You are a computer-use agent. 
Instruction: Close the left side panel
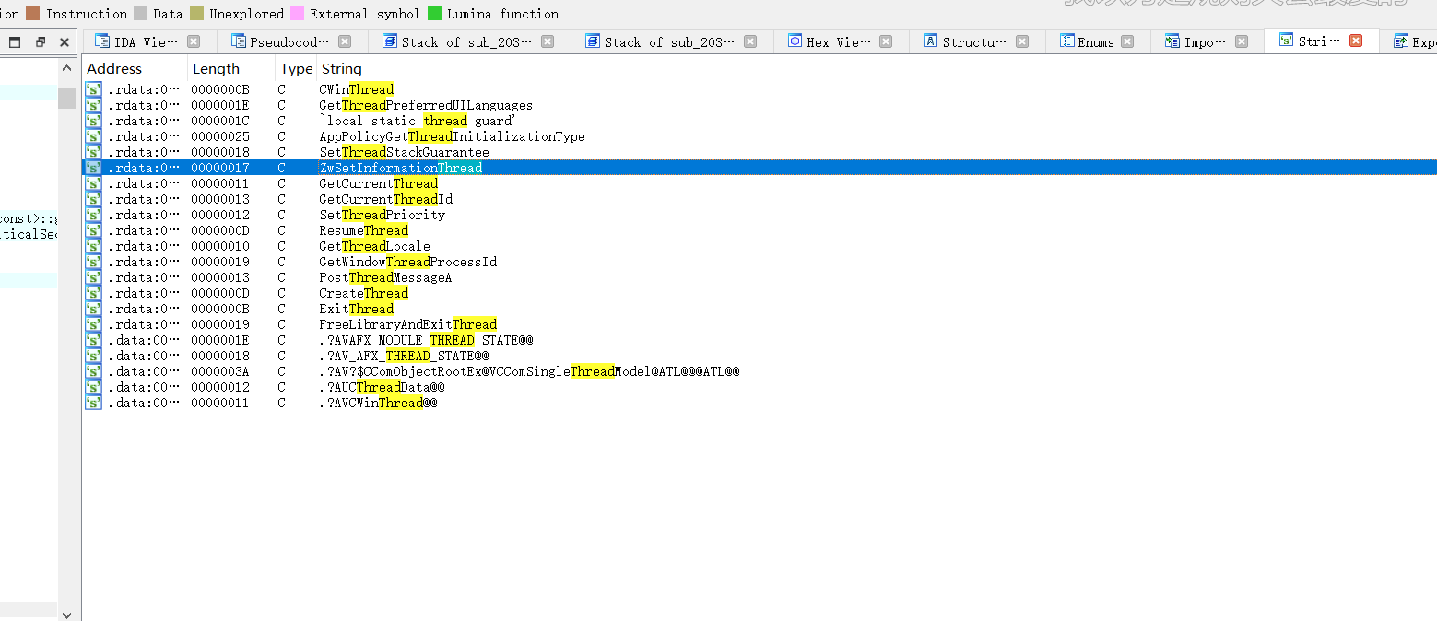[64, 42]
